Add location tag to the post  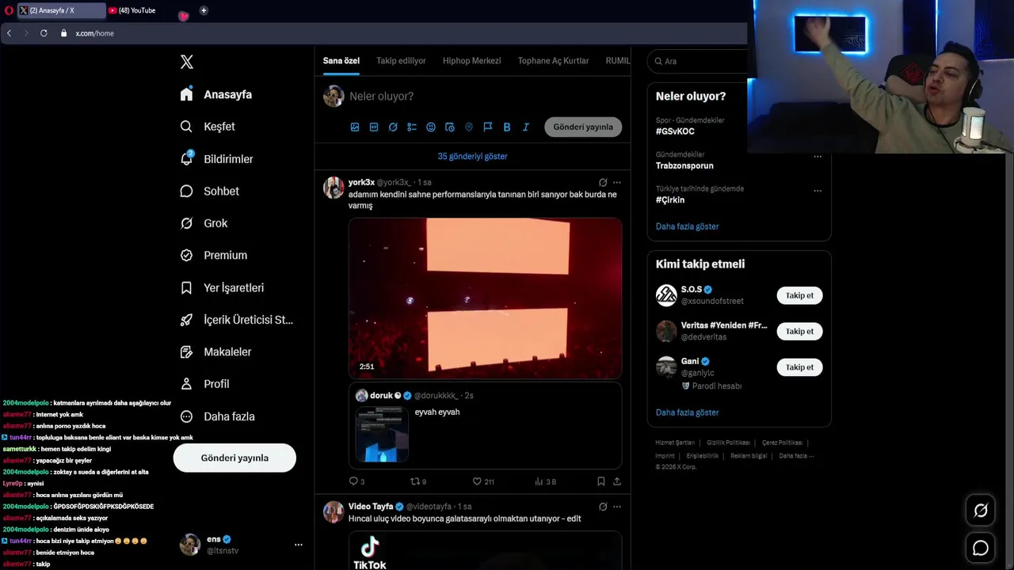point(469,127)
